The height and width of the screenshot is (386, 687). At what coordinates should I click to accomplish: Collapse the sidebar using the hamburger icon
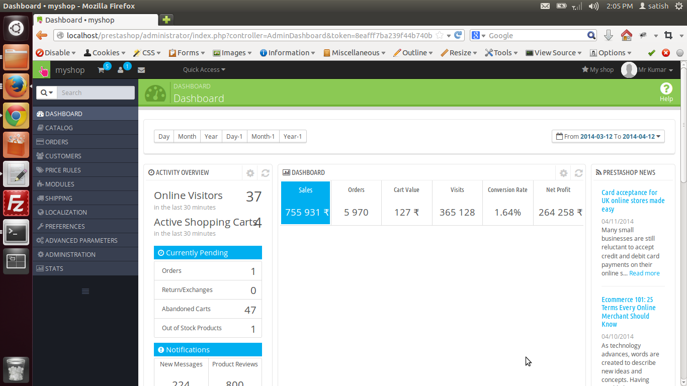click(x=85, y=292)
